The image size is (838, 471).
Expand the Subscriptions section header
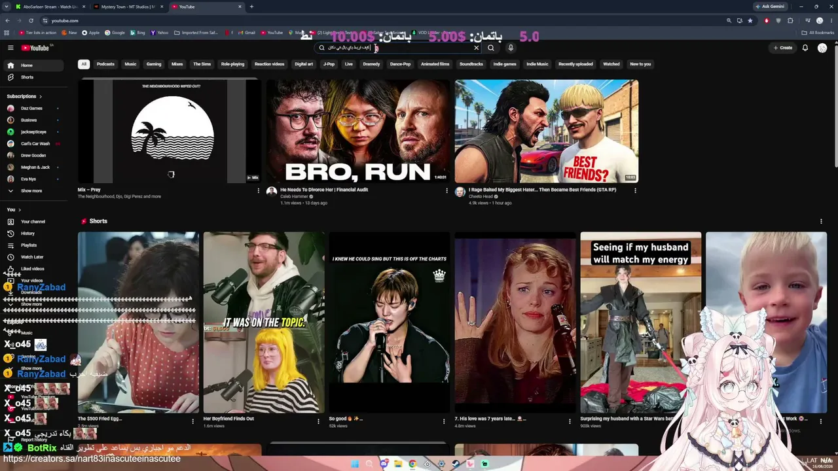point(25,96)
